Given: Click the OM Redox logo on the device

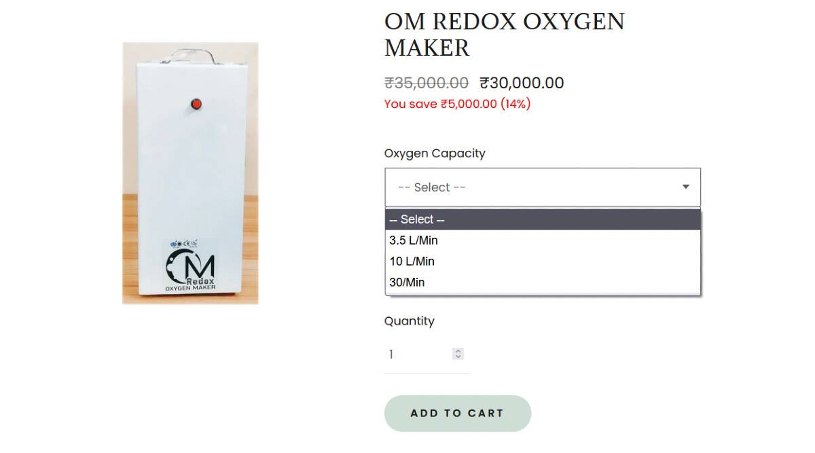Looking at the screenshot, I should pos(191,270).
